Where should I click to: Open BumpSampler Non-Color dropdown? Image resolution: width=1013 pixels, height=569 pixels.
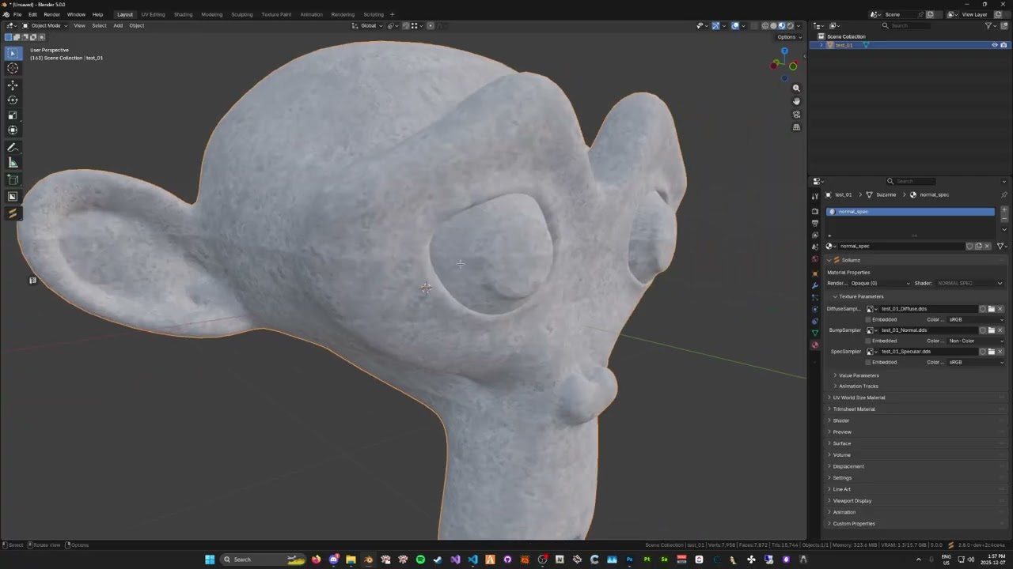976,341
